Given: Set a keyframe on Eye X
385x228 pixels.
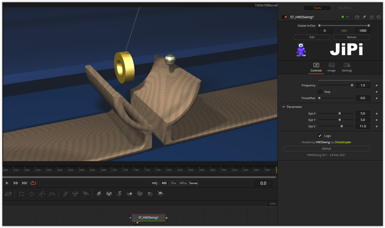Looking at the screenshot, I should click(x=377, y=113).
